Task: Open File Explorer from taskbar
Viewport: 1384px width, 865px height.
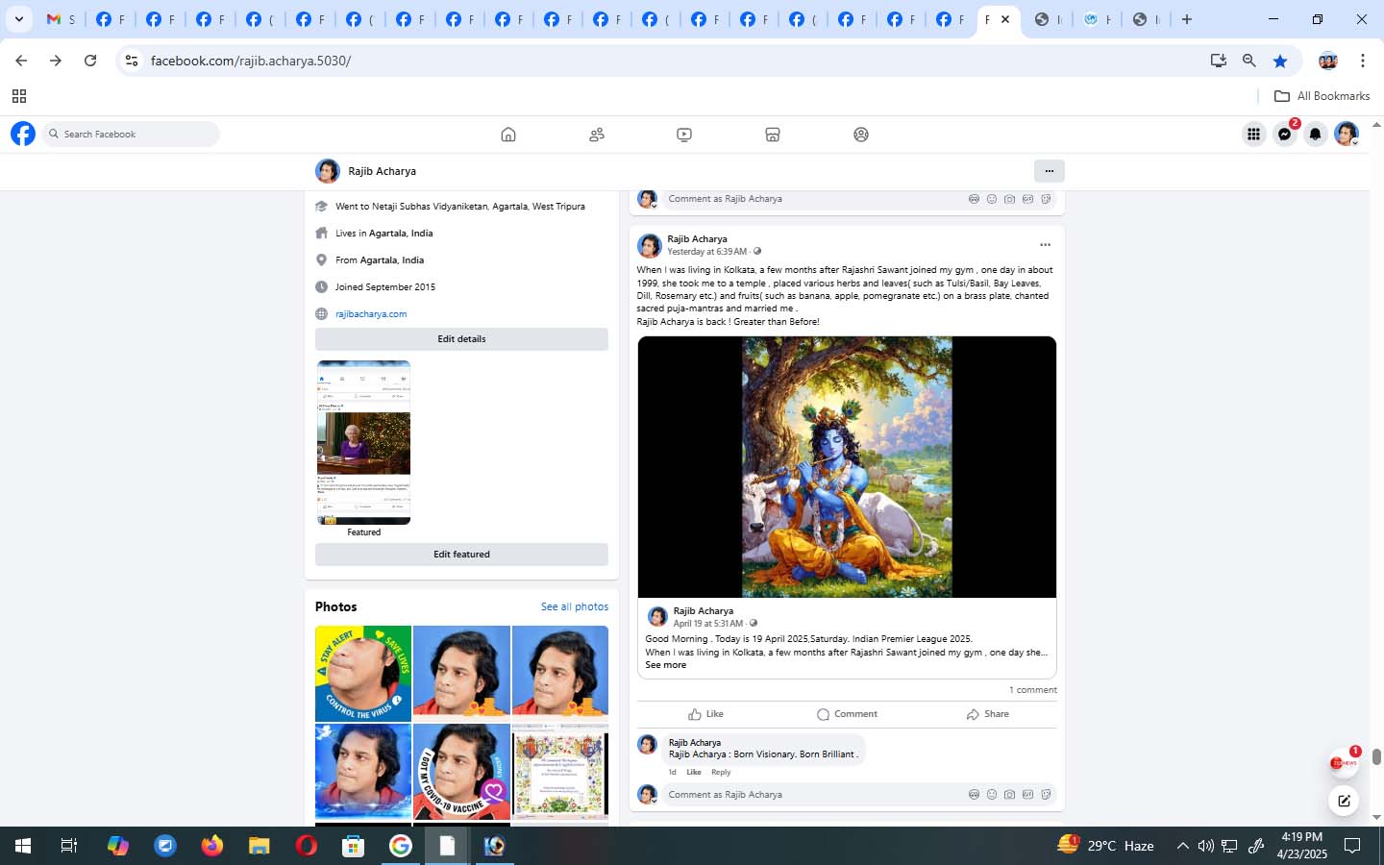Action: tap(259, 846)
